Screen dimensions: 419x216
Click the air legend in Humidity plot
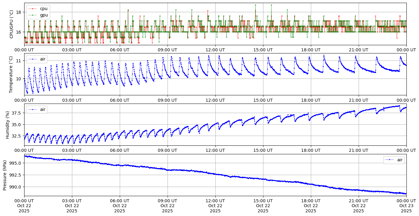[x=37, y=109]
